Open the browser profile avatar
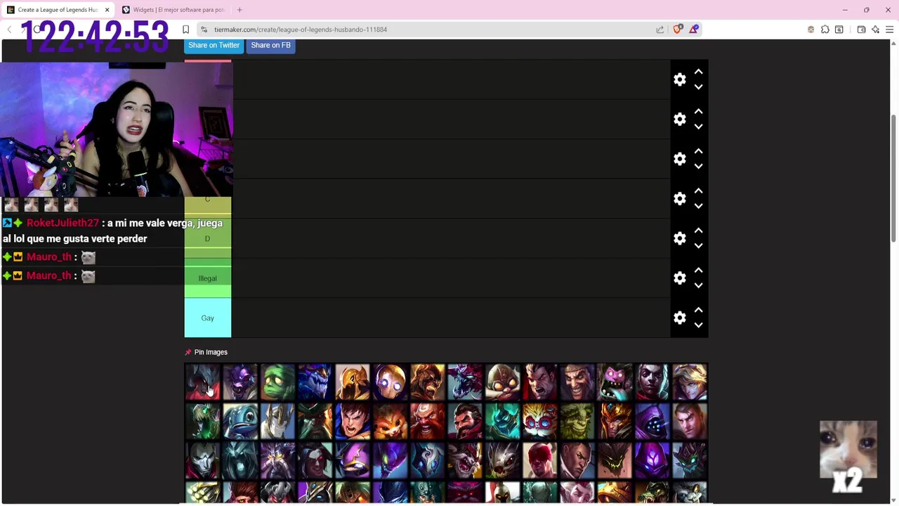 pyautogui.click(x=811, y=30)
